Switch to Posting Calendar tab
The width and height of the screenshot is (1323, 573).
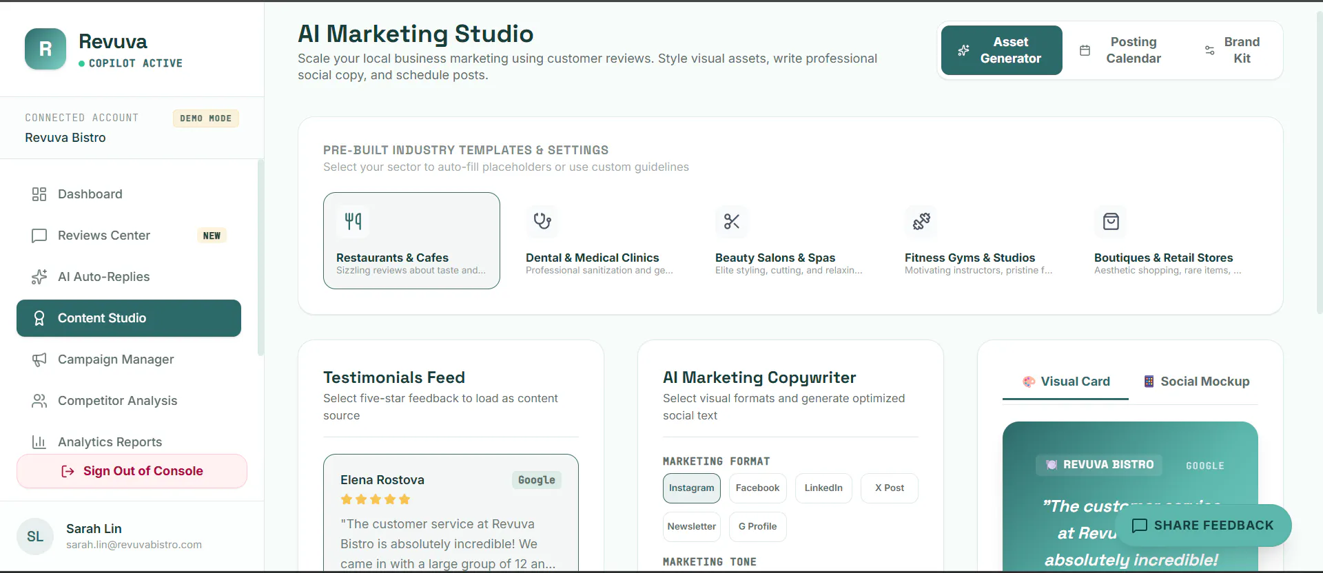click(x=1122, y=50)
